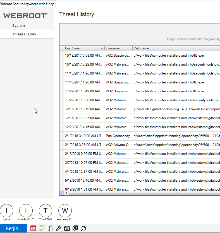Open the Warranty M... plugin icon
Image resolution: width=220 pixels, height=233 pixels.
coord(65,211)
